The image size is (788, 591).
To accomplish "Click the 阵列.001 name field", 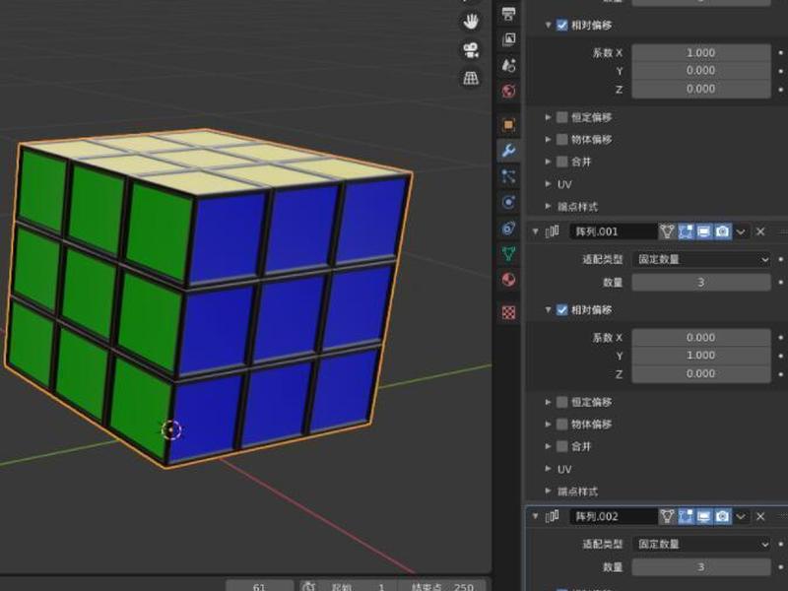I will pyautogui.click(x=614, y=231).
